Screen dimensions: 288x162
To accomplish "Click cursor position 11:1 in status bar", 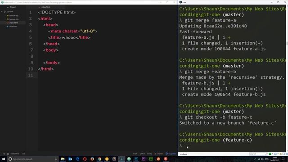I will [23, 154].
